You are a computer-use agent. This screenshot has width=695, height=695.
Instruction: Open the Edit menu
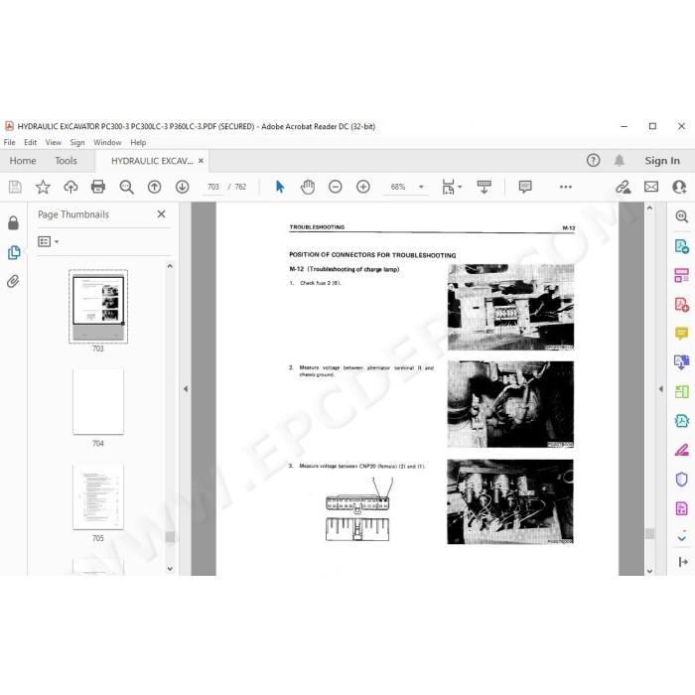(30, 142)
